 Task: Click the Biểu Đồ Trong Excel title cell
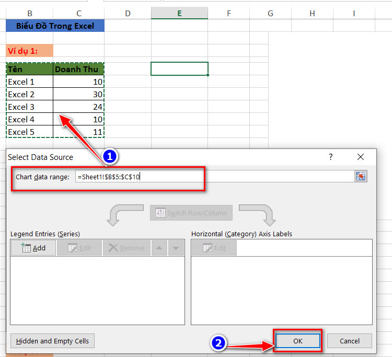55,26
